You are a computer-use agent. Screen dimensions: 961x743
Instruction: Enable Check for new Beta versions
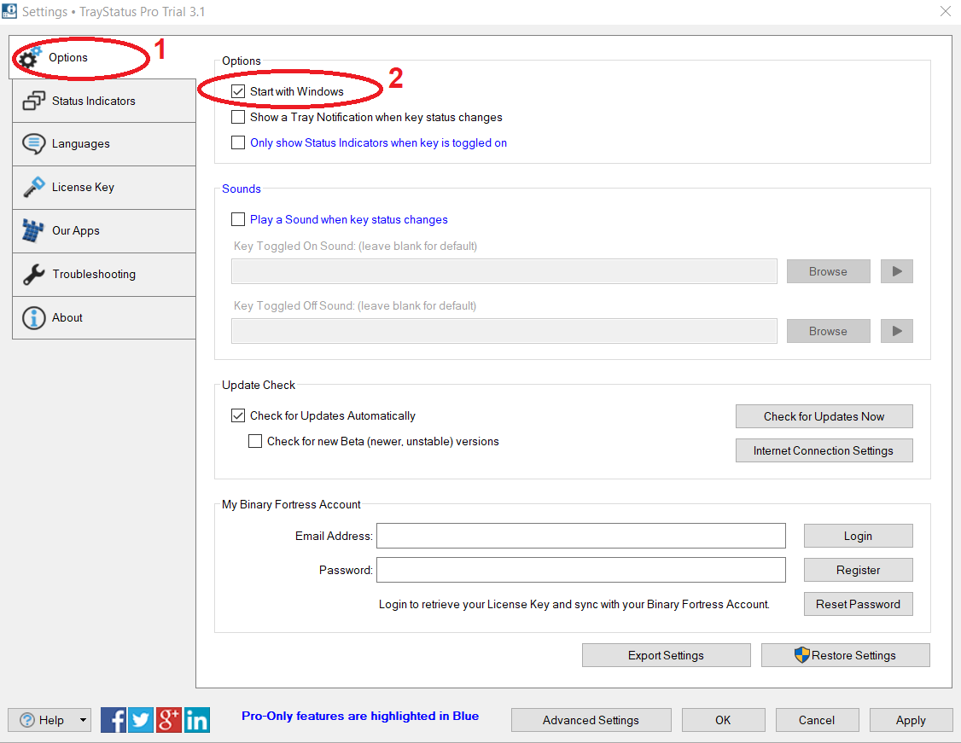pyautogui.click(x=255, y=441)
